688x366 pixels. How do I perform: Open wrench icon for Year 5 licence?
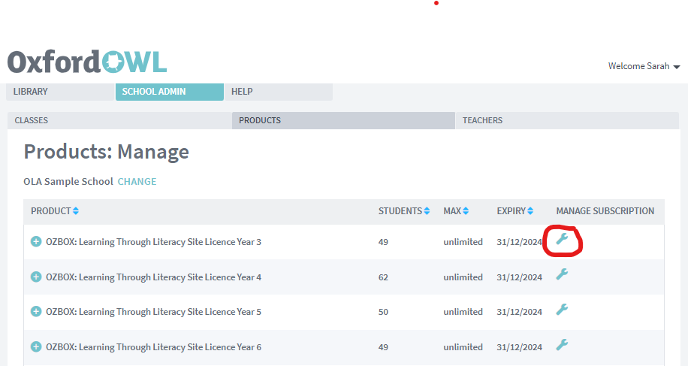[x=562, y=310]
